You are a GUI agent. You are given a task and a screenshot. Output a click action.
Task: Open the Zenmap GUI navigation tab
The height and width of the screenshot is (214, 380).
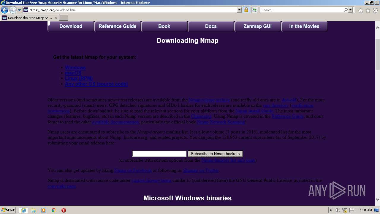coord(258,26)
